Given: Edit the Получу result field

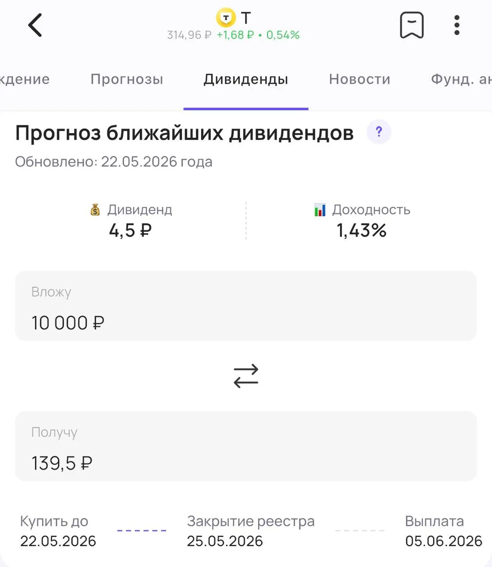Looking at the screenshot, I should 246,446.
